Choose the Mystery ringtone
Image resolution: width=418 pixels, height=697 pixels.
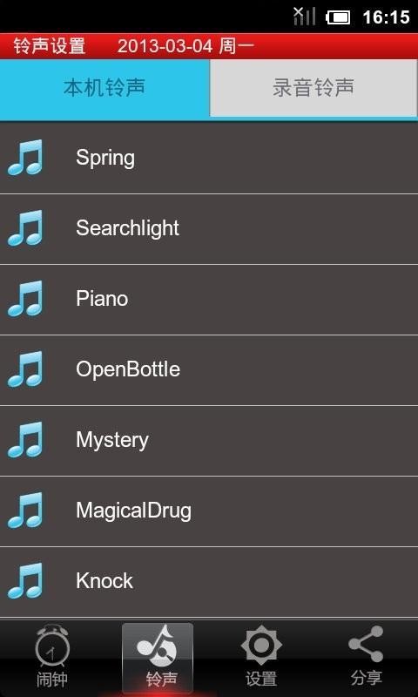click(209, 441)
